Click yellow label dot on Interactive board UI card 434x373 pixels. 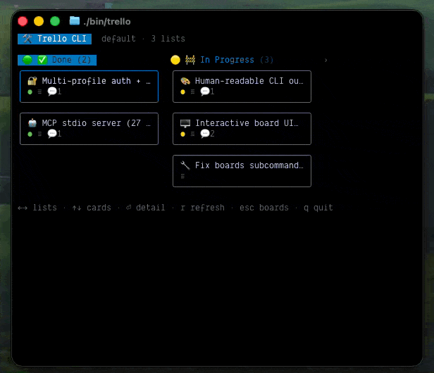coord(182,134)
